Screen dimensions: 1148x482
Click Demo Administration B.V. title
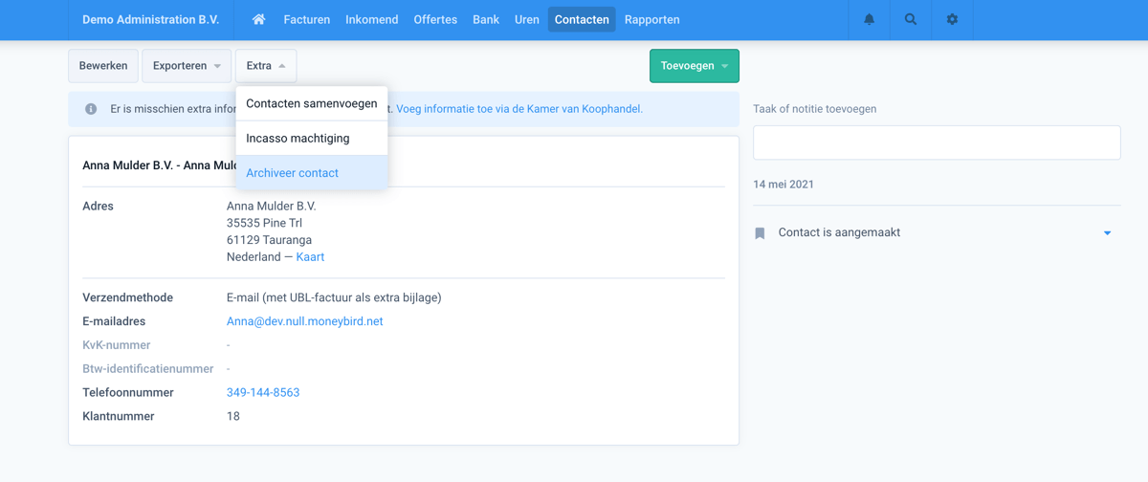(x=150, y=19)
